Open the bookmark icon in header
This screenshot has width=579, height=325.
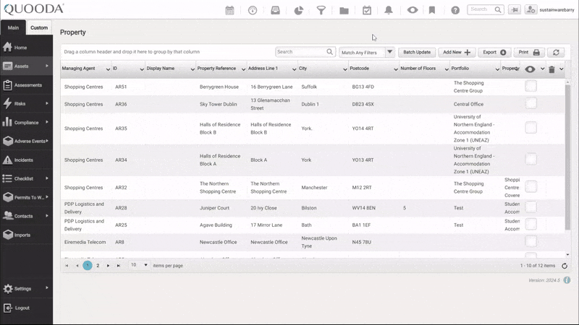tap(432, 10)
